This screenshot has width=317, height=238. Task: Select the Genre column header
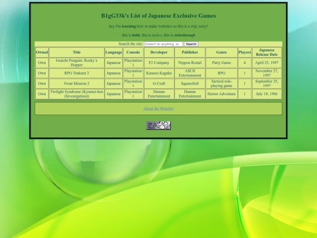coord(221,52)
